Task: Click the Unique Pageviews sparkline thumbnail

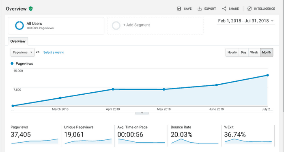Action: coord(88,141)
